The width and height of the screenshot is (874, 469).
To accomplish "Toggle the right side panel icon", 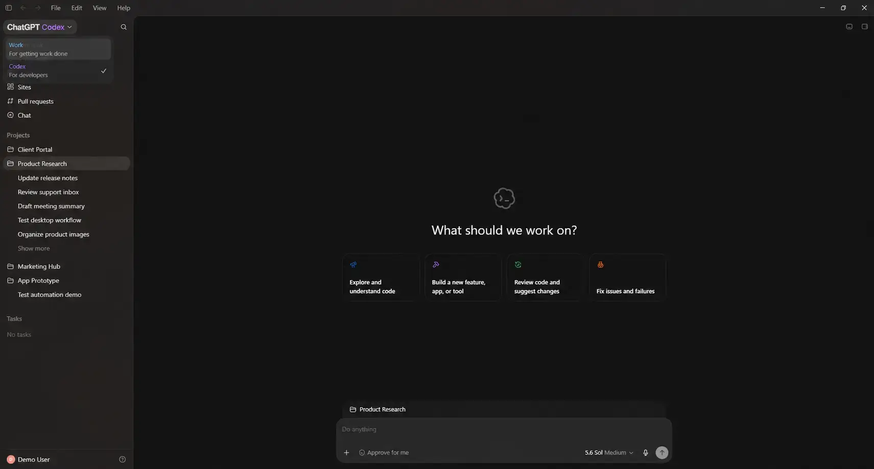I will [x=864, y=27].
